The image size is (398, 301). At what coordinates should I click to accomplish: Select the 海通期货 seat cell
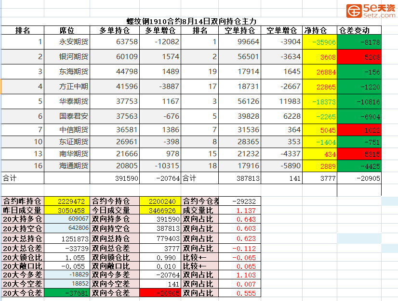tap(67, 165)
